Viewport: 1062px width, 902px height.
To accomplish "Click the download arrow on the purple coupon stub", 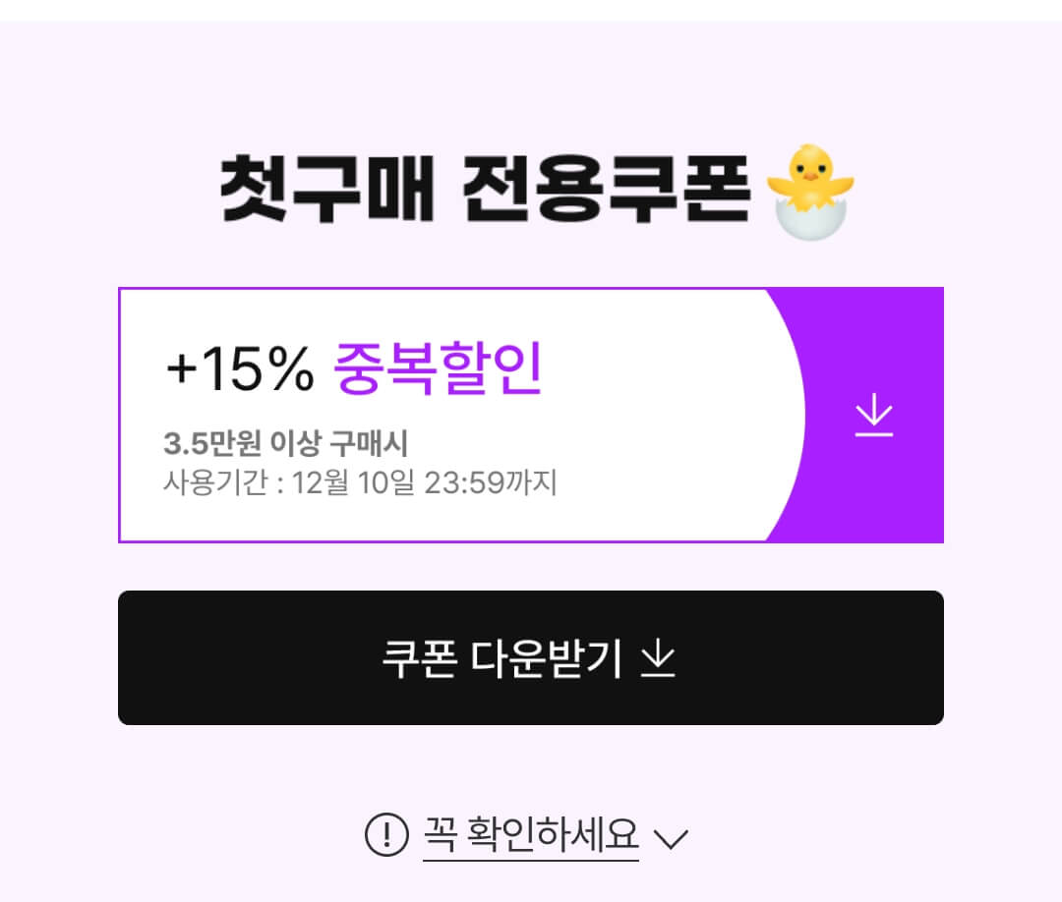I will 873,416.
